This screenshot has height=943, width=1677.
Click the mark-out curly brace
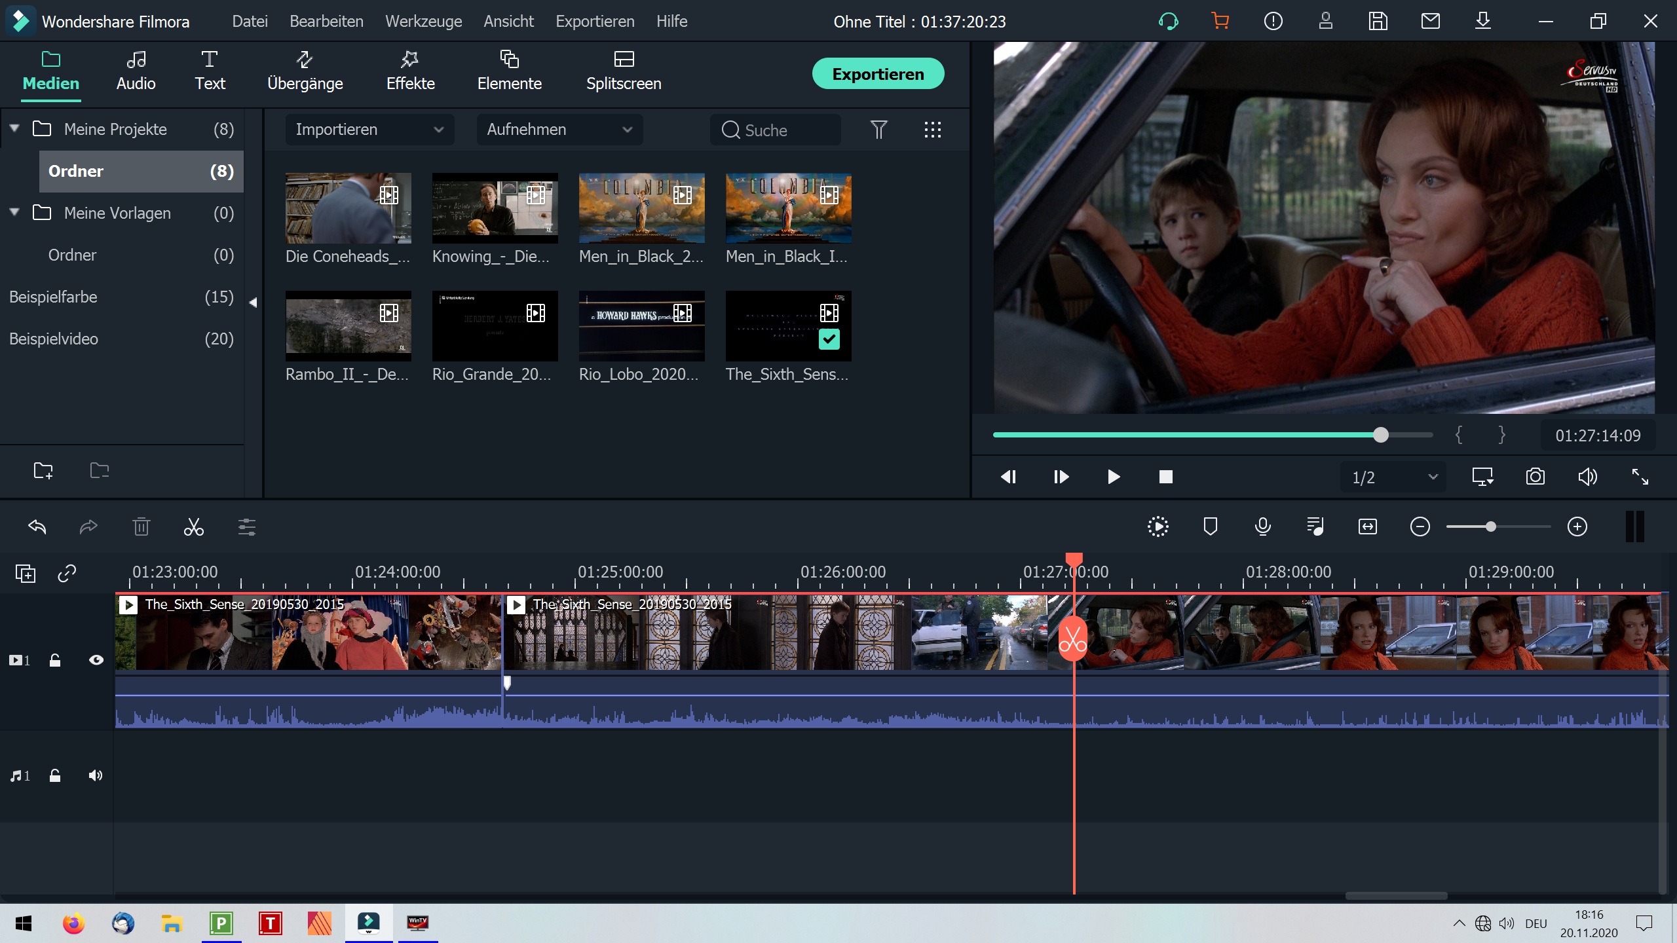(x=1502, y=435)
